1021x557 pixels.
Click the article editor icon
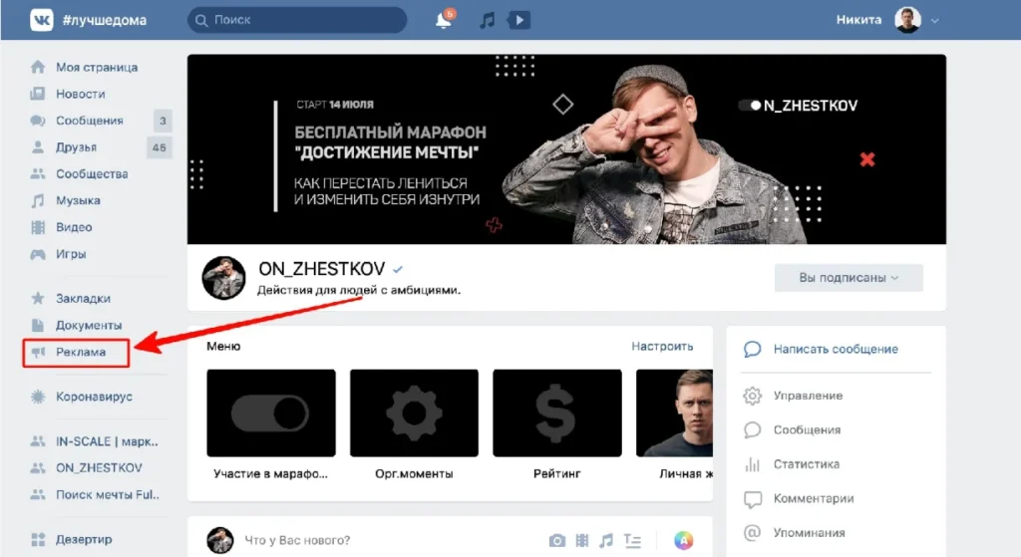point(632,540)
